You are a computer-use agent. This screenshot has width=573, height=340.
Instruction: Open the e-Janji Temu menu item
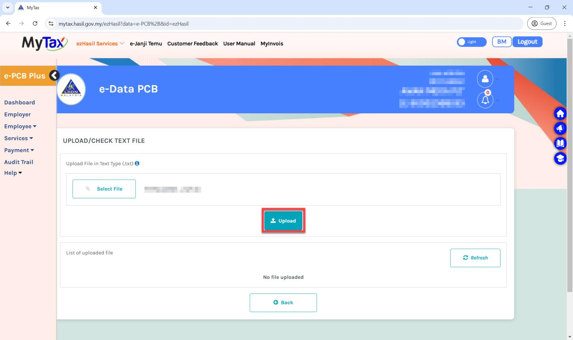[146, 43]
